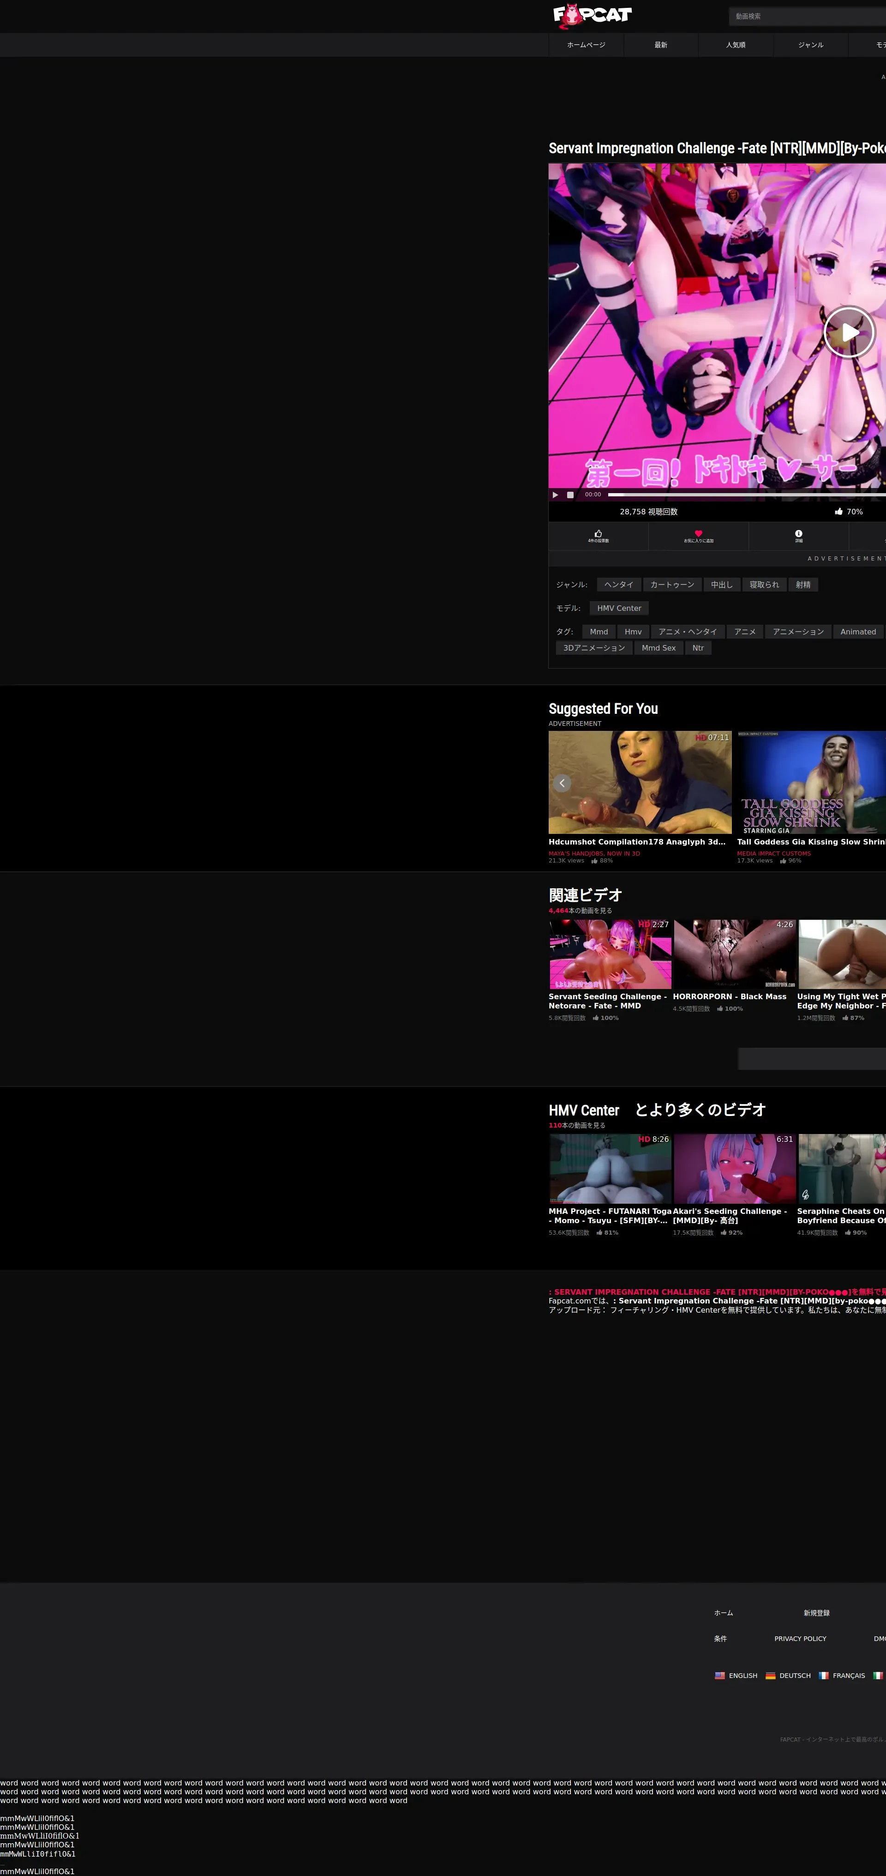Open the HMV Center thumbnail marked HD 8:26
Viewport: 886px width, 1876px height.
(610, 1169)
